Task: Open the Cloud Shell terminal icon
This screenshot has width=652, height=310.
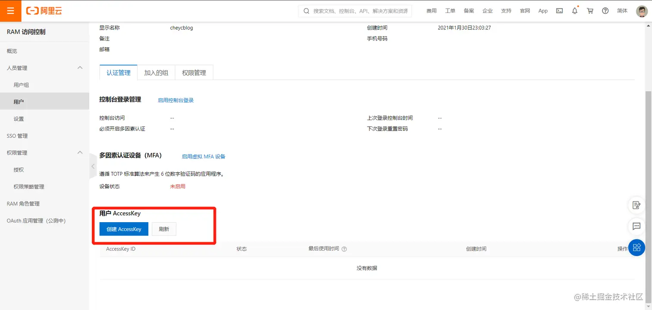Action: pos(559,11)
